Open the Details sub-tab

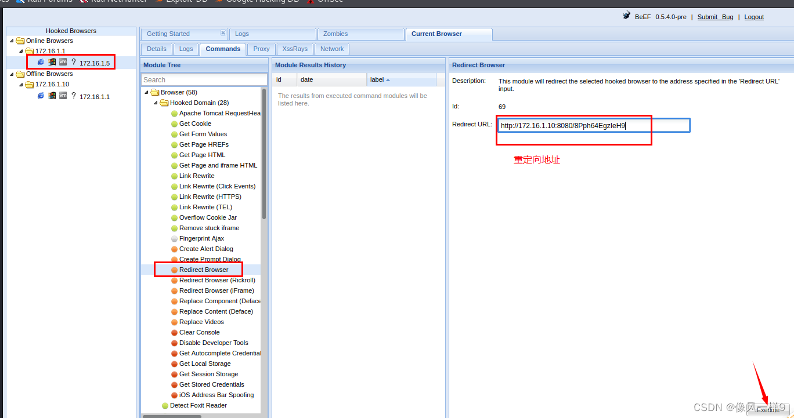point(157,49)
